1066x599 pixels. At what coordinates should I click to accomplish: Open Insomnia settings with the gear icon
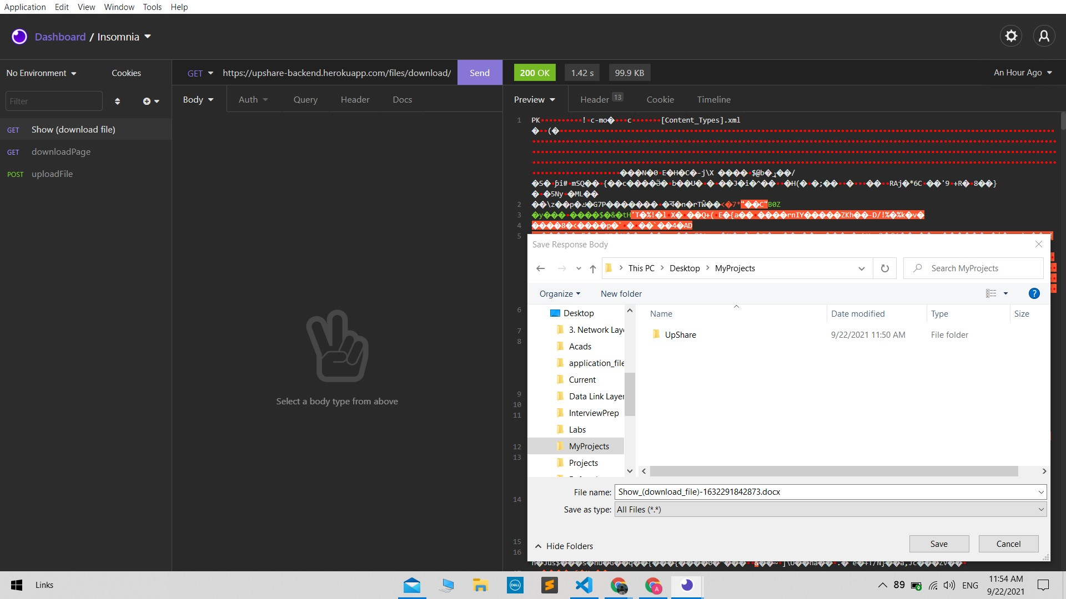(x=1011, y=35)
